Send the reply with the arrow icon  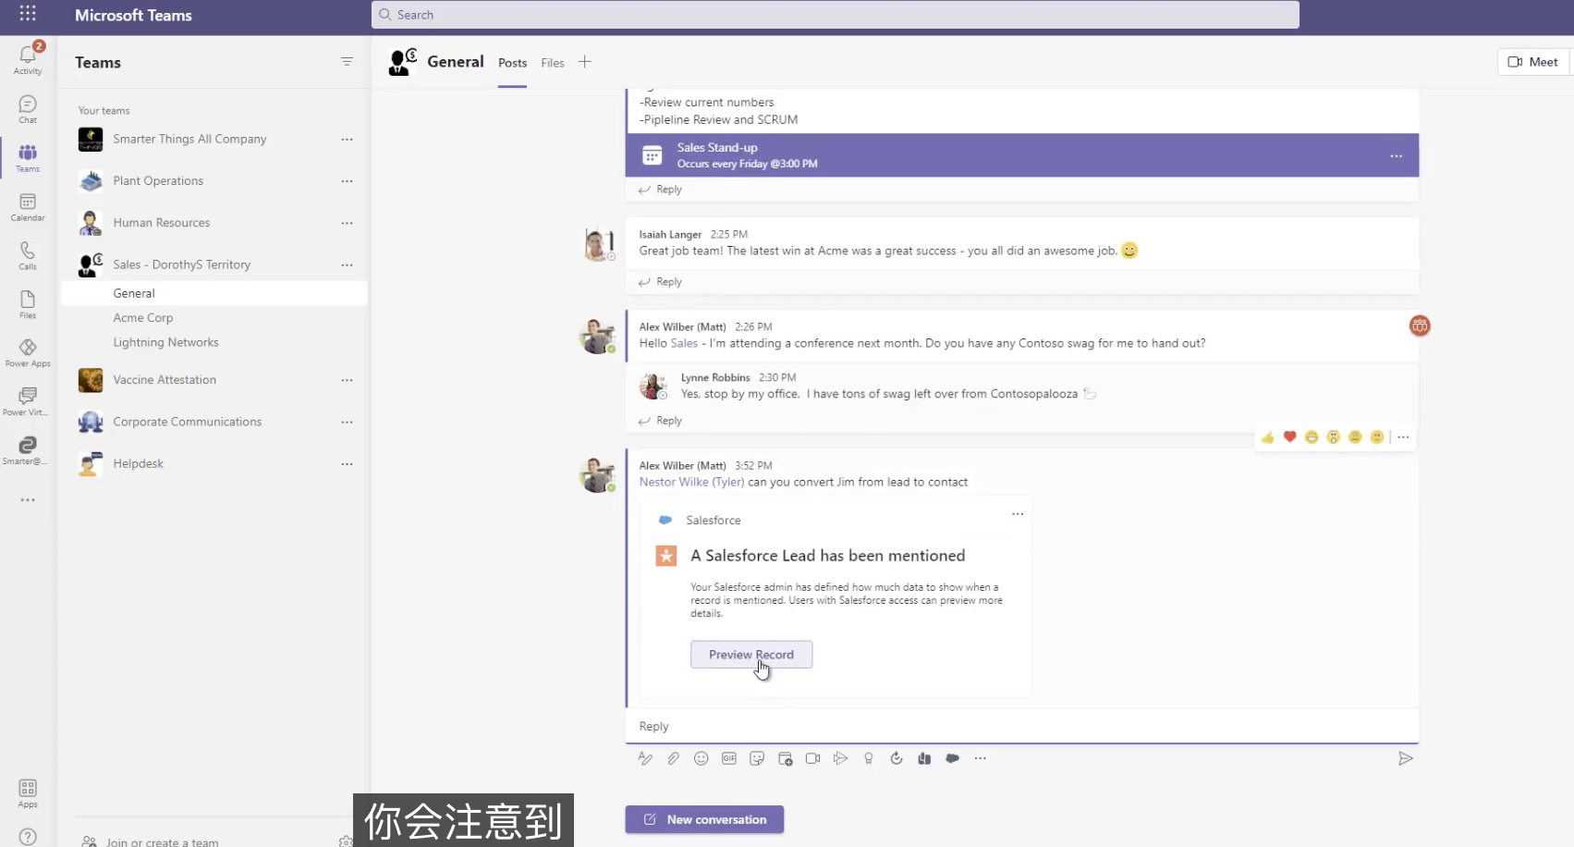(1405, 758)
